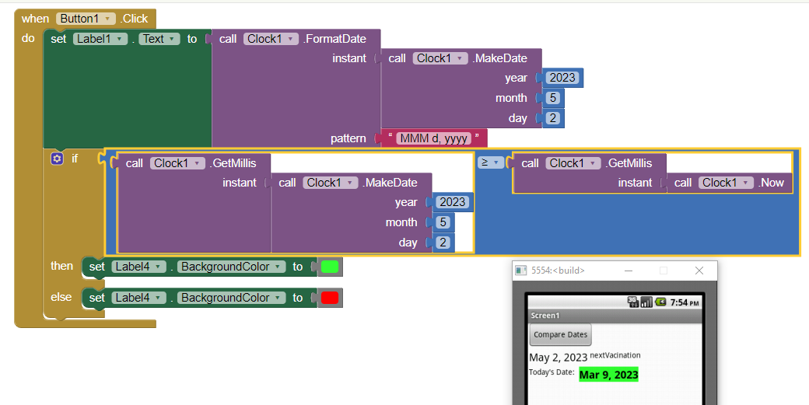The image size is (809, 405).
Task: Click the battery icon in the emulator status bar
Action: coord(660,302)
